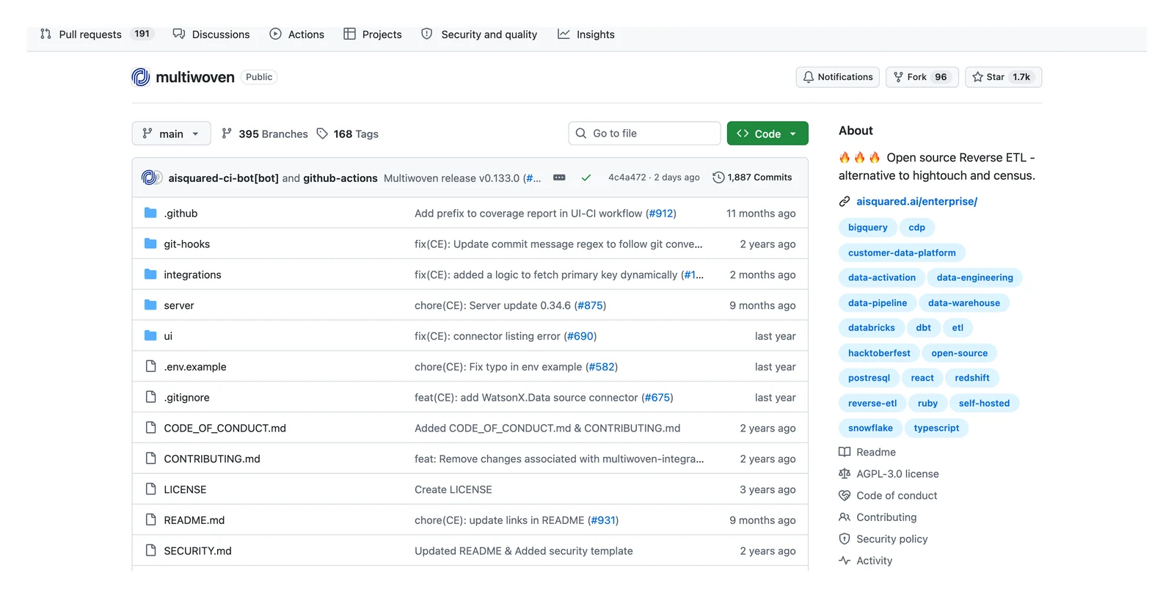This screenshot has height=598, width=1174.
Task: Focus the Go to file search field
Action: point(644,134)
